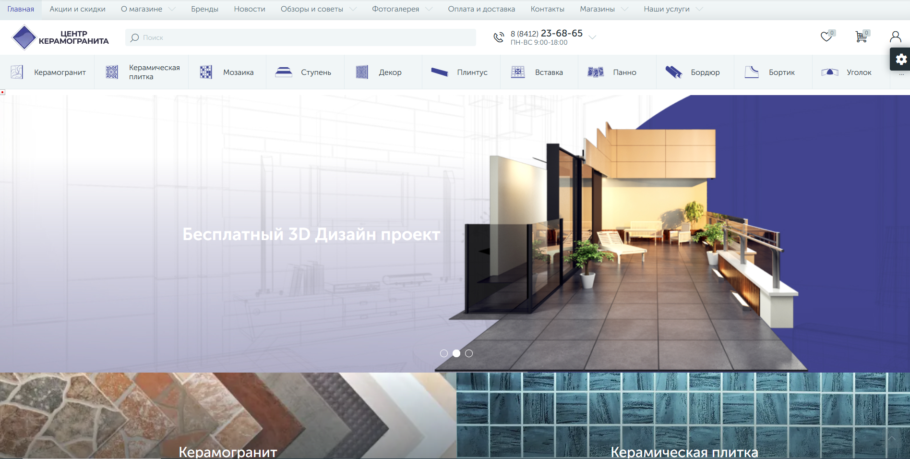Open the settings gear panel

coord(901,59)
